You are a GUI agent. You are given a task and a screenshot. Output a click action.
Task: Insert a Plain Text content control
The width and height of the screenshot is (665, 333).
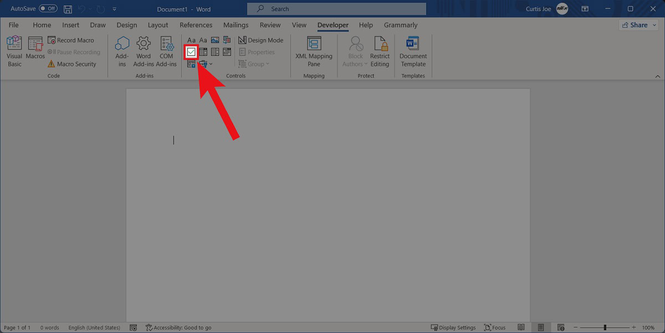click(x=203, y=40)
